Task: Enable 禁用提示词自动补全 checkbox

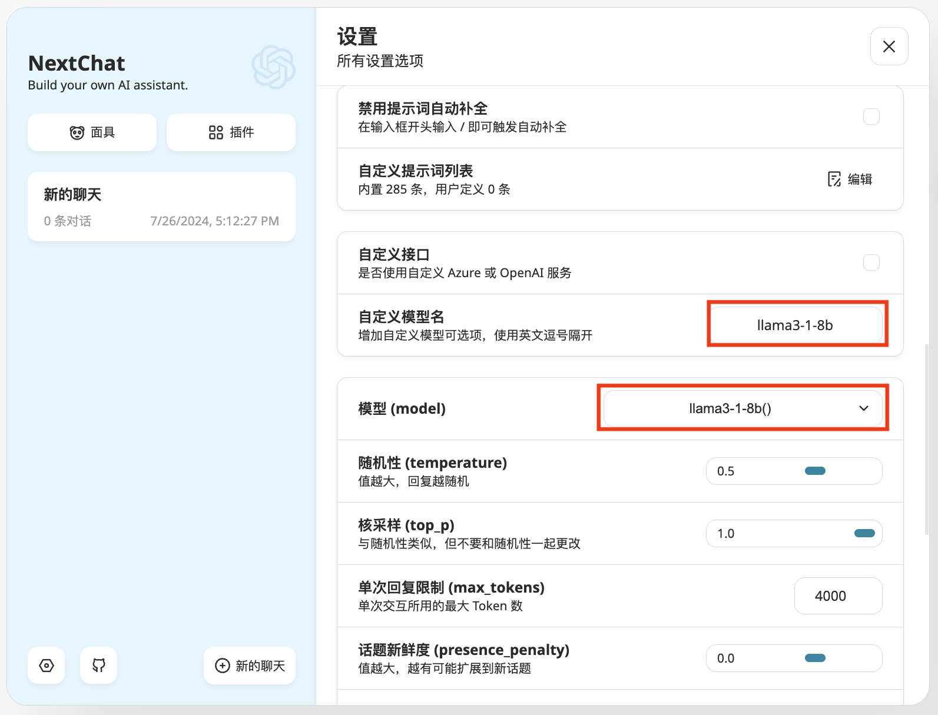Action: pyautogui.click(x=871, y=117)
